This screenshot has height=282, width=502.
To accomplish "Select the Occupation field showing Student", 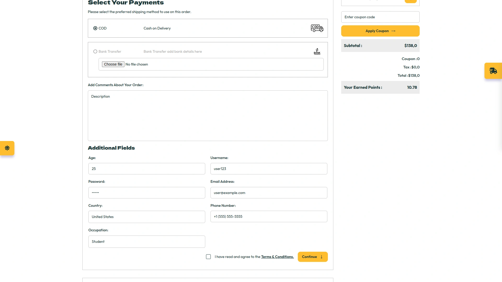I will coord(146,242).
